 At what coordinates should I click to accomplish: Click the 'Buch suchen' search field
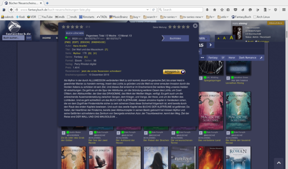[13, 38]
